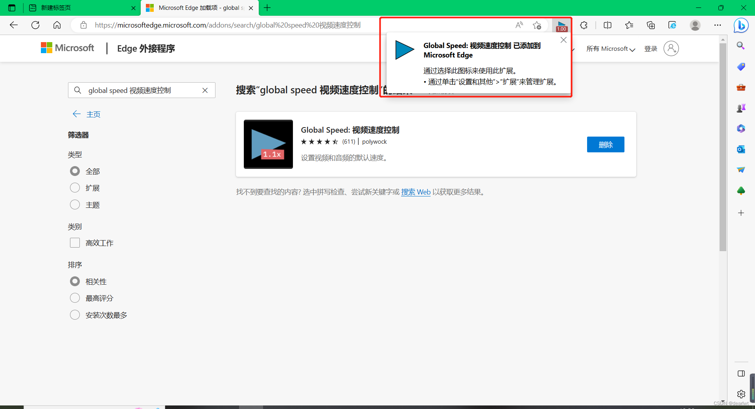Click the Global Speed extension thumbnail

click(268, 144)
